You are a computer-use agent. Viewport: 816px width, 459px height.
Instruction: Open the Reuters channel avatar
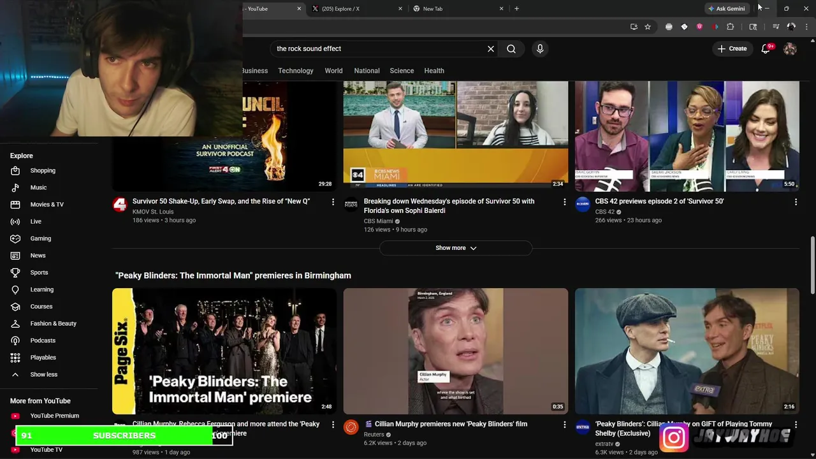click(x=351, y=427)
